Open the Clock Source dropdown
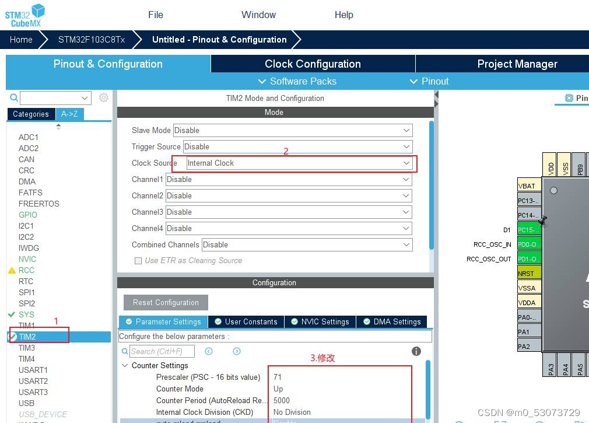 tap(299, 163)
